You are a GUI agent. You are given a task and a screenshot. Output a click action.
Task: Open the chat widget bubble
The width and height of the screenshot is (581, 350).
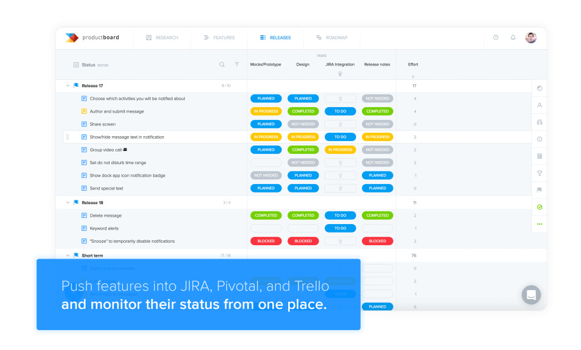coord(531,295)
